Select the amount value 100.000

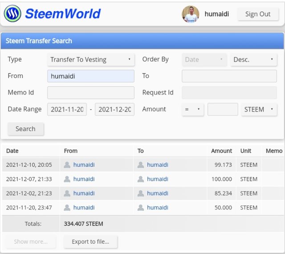click(x=222, y=179)
